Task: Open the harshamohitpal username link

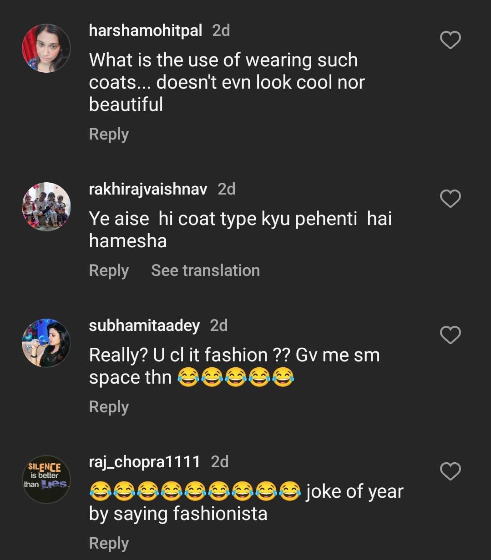Action: coord(145,30)
